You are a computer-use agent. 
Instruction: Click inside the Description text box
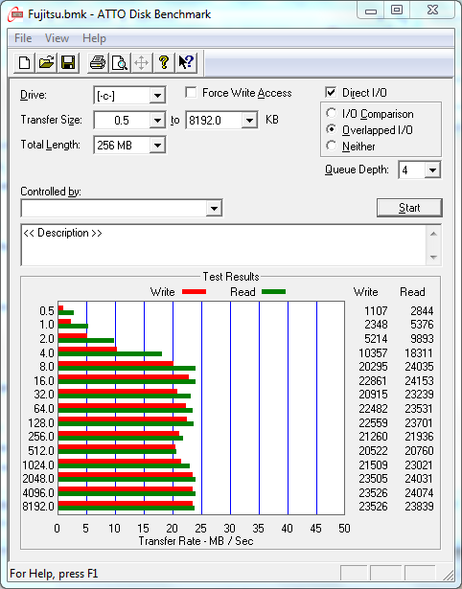(223, 245)
